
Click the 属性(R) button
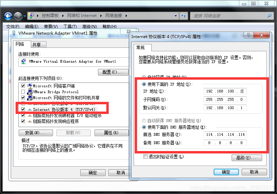pyautogui.click(x=111, y=133)
